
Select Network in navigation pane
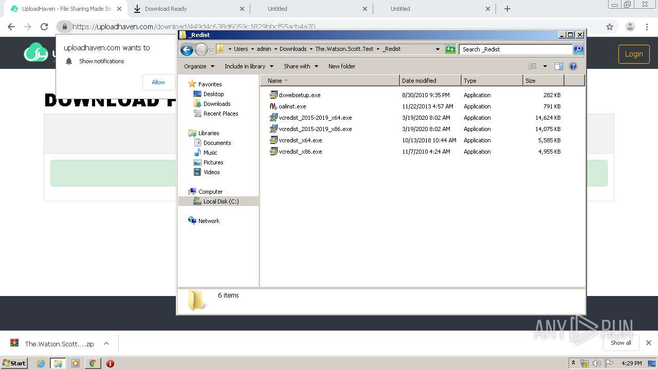pyautogui.click(x=209, y=221)
